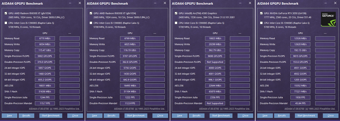This screenshot has height=121, width=340.
Task: Click Close button in the window showing 5787 GFLOPS
Action: 160,116
